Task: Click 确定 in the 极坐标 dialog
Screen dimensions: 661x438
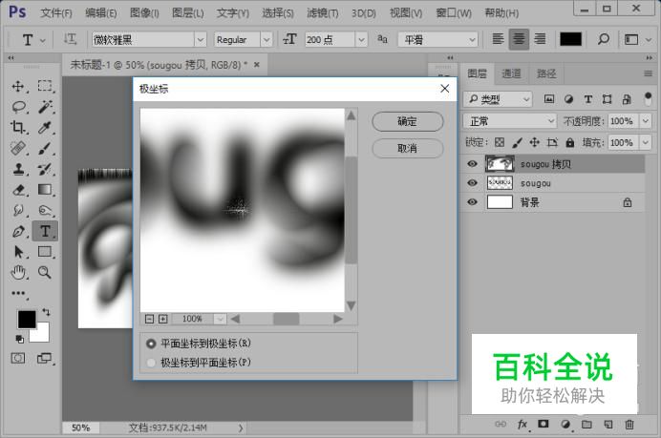Action: click(x=408, y=122)
